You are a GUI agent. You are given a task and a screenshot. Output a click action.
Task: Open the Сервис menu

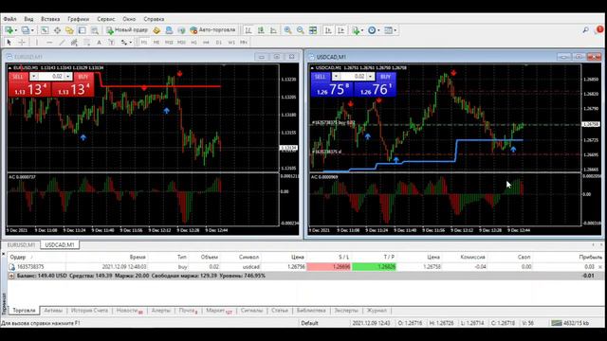click(106, 19)
